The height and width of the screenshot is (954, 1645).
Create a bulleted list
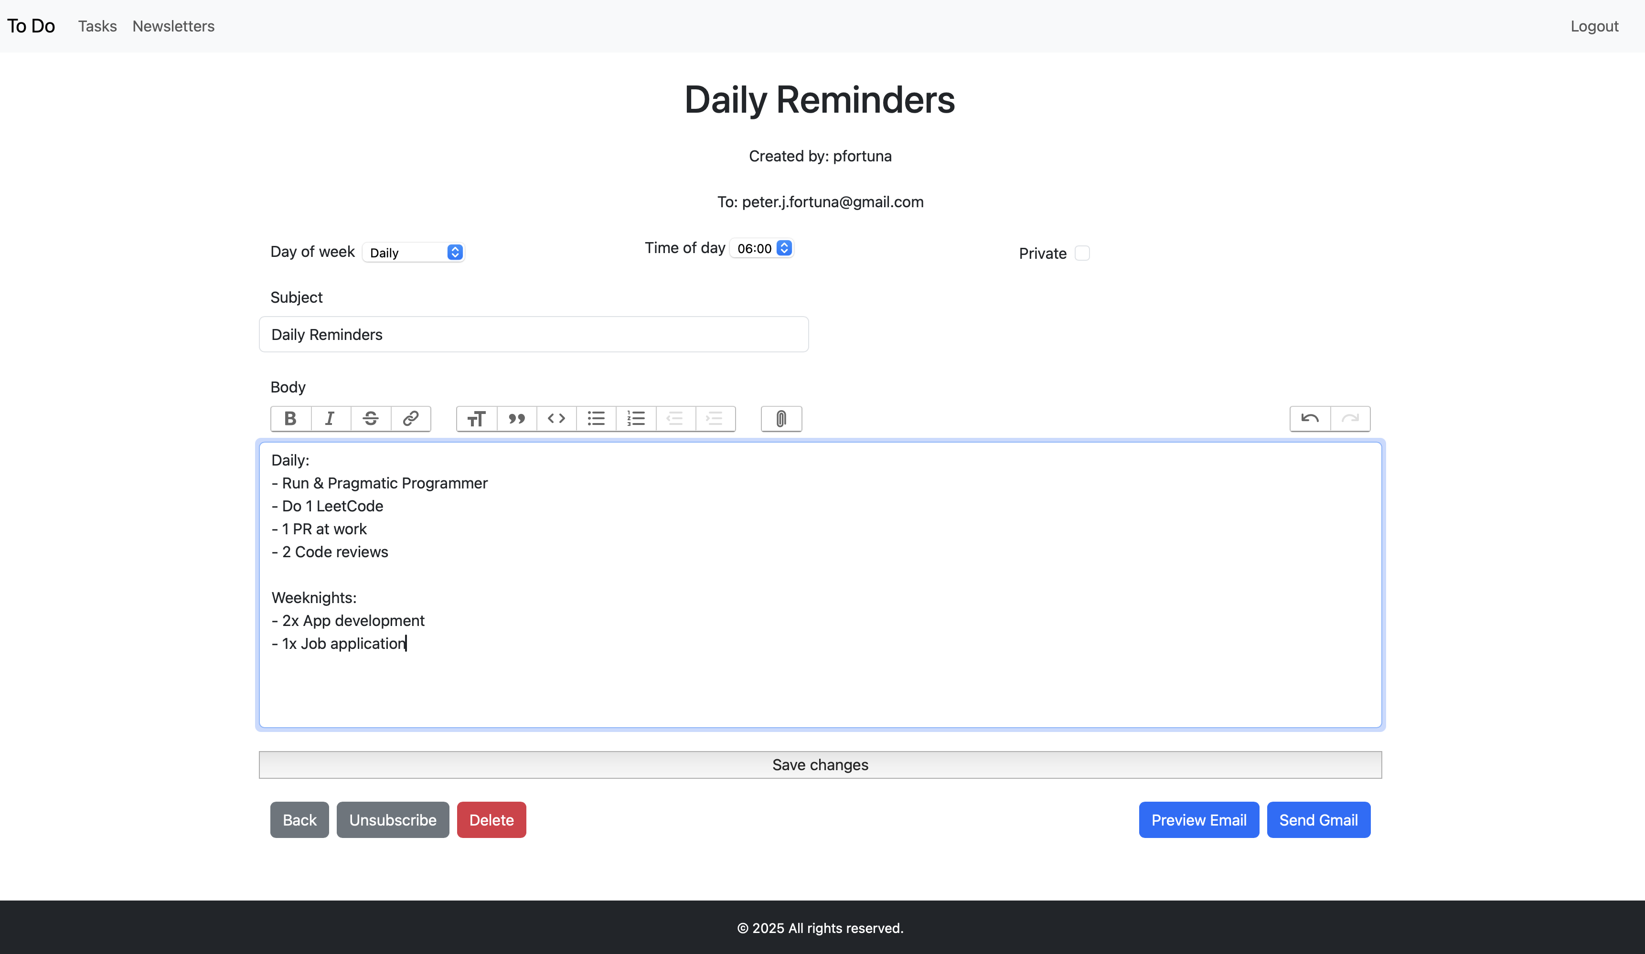pyautogui.click(x=596, y=418)
